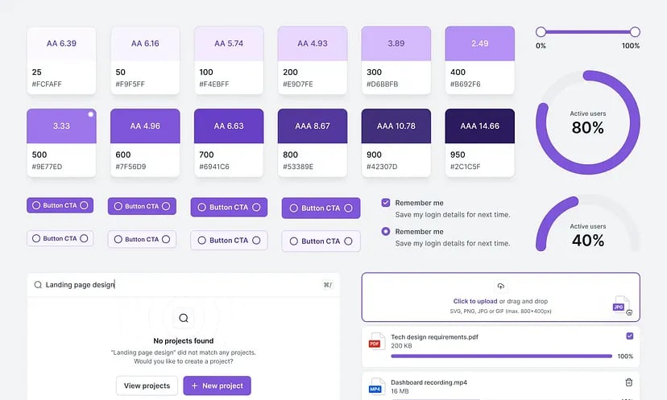
Task: Click the View projects button
Action: (x=147, y=386)
